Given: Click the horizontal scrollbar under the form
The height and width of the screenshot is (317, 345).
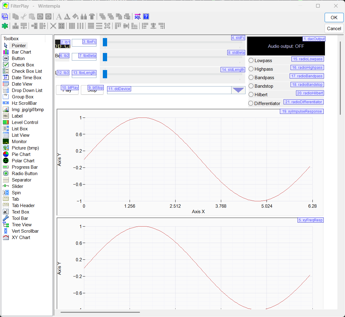Looking at the screenshot, I should (x=100, y=312).
